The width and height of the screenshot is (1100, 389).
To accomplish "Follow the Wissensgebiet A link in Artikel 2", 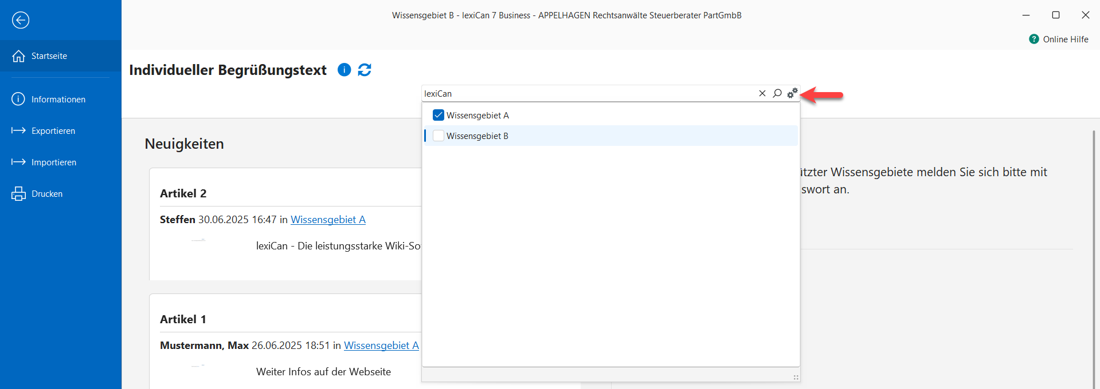I will [328, 220].
